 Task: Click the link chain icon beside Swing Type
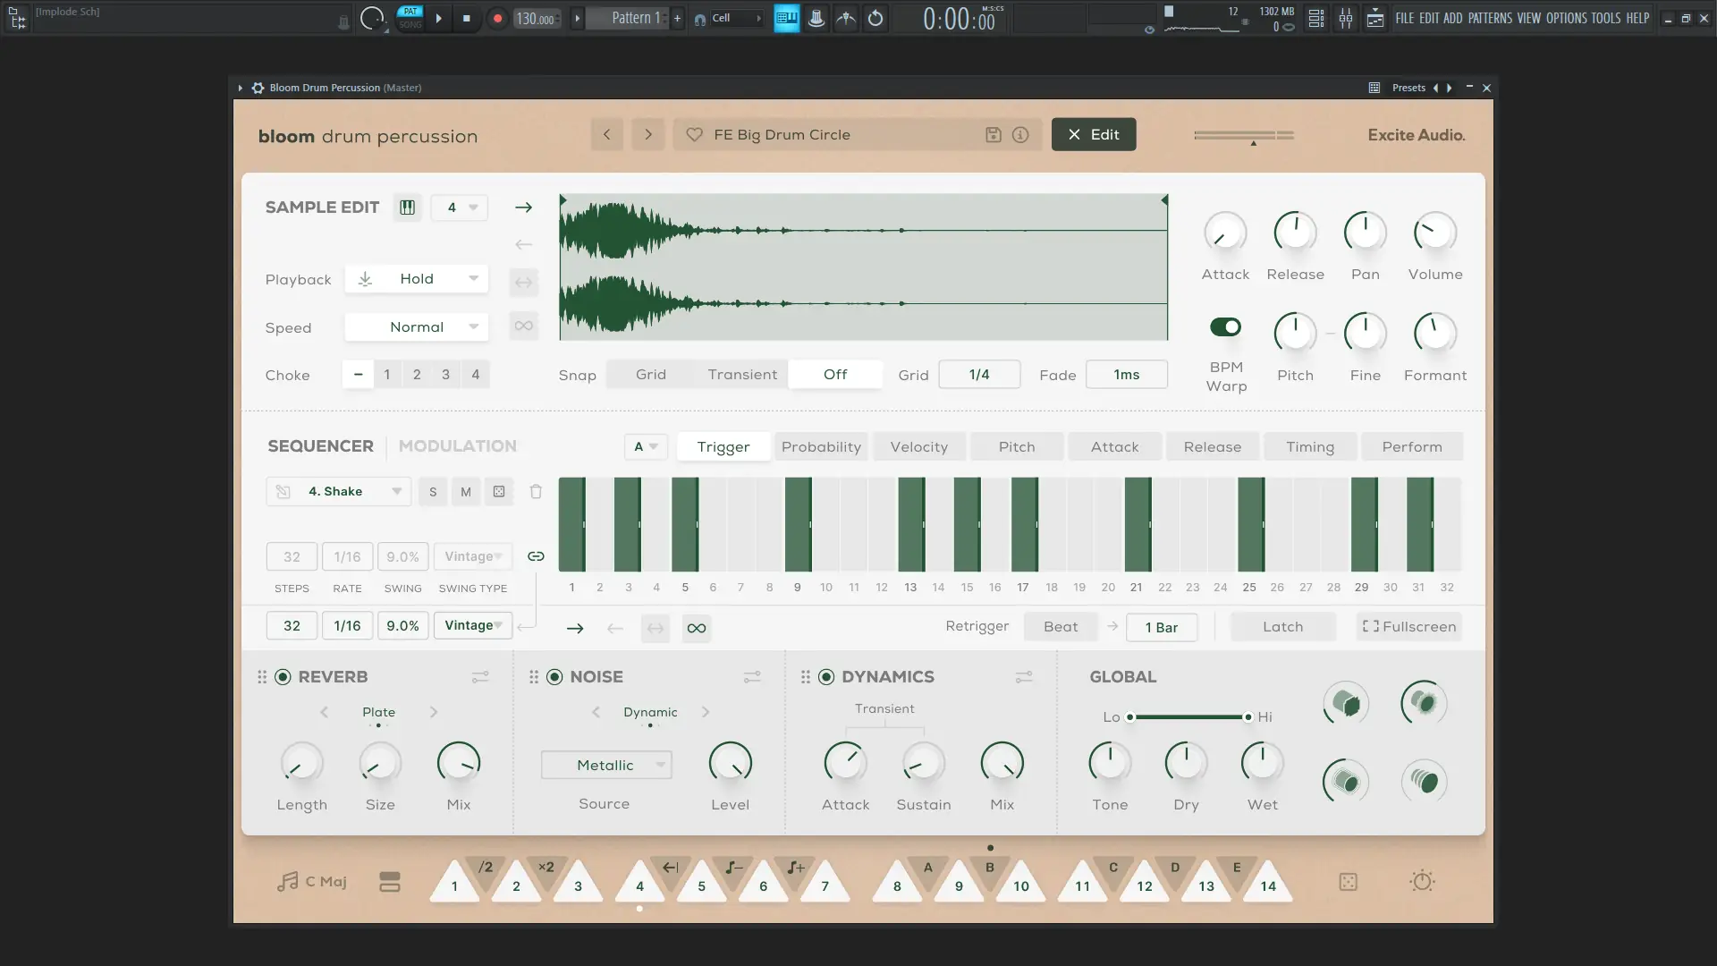point(536,556)
